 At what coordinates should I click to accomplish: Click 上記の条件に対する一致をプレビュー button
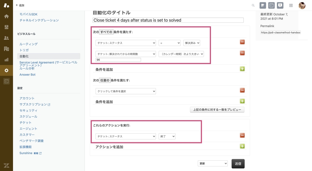[217, 110]
